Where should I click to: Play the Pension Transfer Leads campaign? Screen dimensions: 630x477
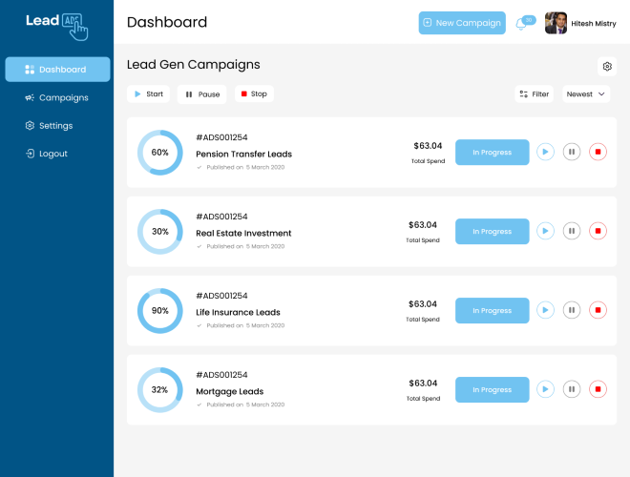pyautogui.click(x=545, y=152)
